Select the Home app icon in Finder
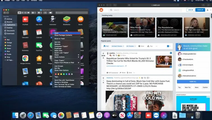The width and height of the screenshot is (212, 120). coord(39,58)
